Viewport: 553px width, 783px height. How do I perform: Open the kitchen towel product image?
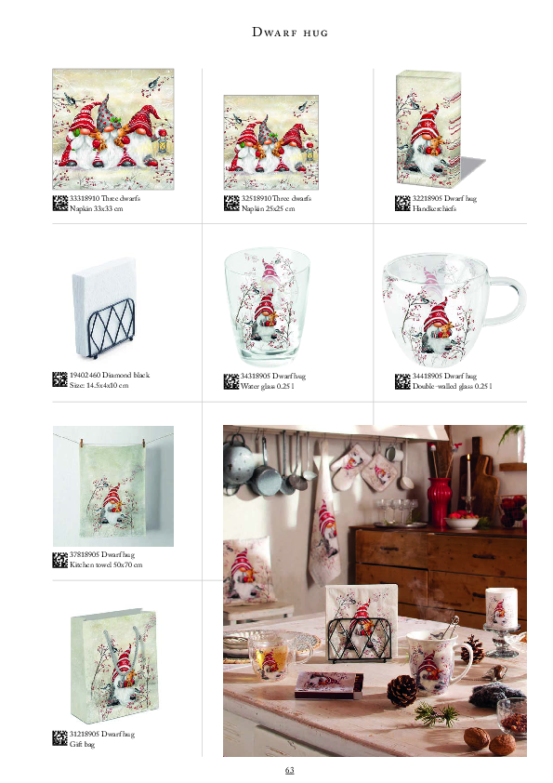(113, 485)
